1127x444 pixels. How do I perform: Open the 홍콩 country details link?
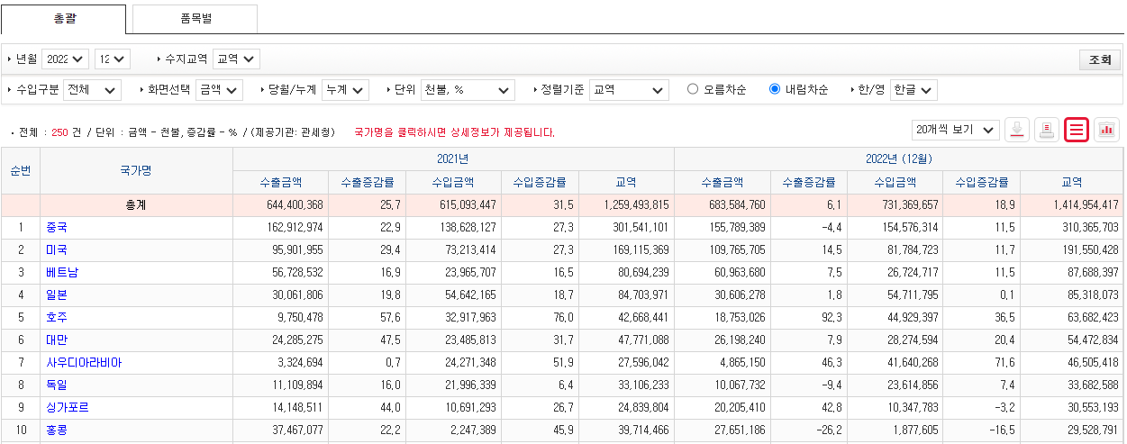click(x=57, y=430)
